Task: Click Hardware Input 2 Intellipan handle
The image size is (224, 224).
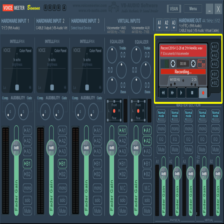Action: [x=52, y=87]
